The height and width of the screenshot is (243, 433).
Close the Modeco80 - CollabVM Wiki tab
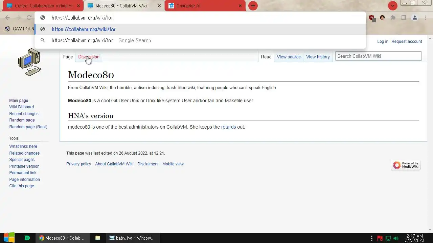pyautogui.click(x=159, y=6)
